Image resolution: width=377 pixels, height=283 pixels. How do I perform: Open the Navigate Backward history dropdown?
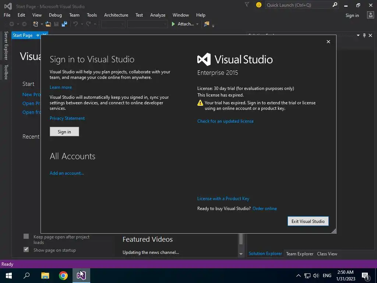coord(18,24)
